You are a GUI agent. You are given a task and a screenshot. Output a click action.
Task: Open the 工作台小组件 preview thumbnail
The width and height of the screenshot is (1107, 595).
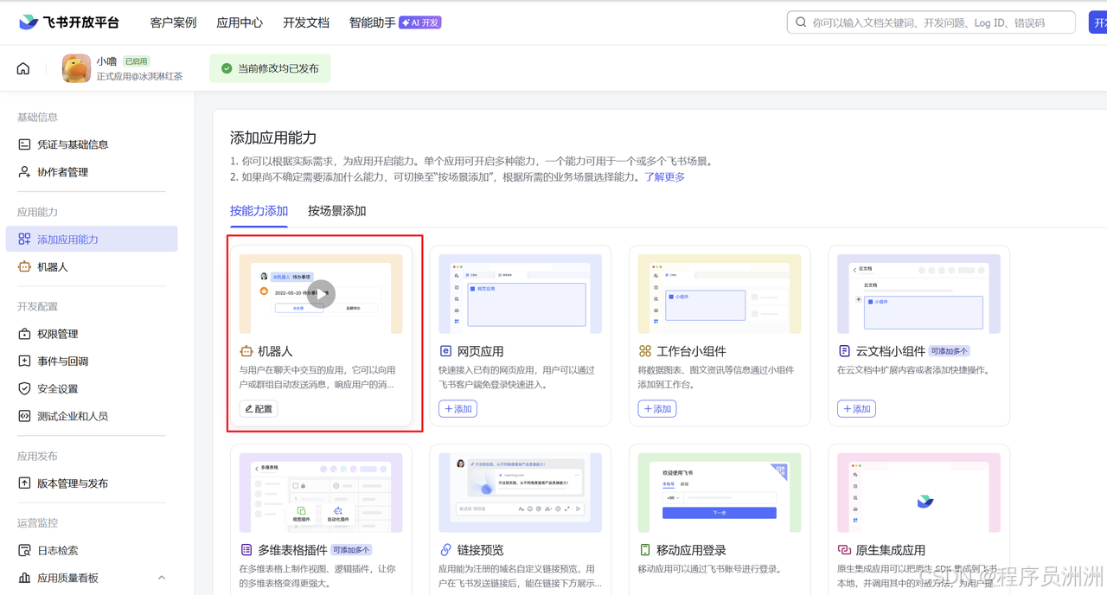point(720,294)
